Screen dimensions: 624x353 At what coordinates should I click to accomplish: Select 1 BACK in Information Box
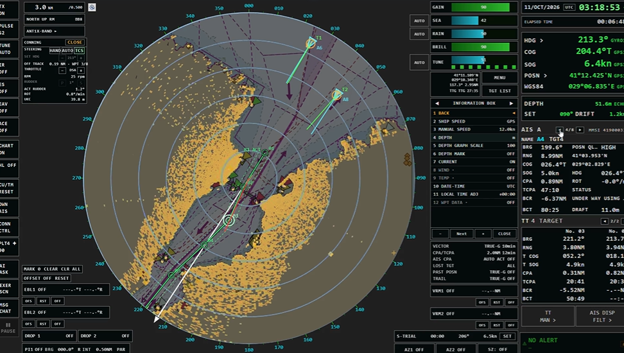tap(474, 113)
